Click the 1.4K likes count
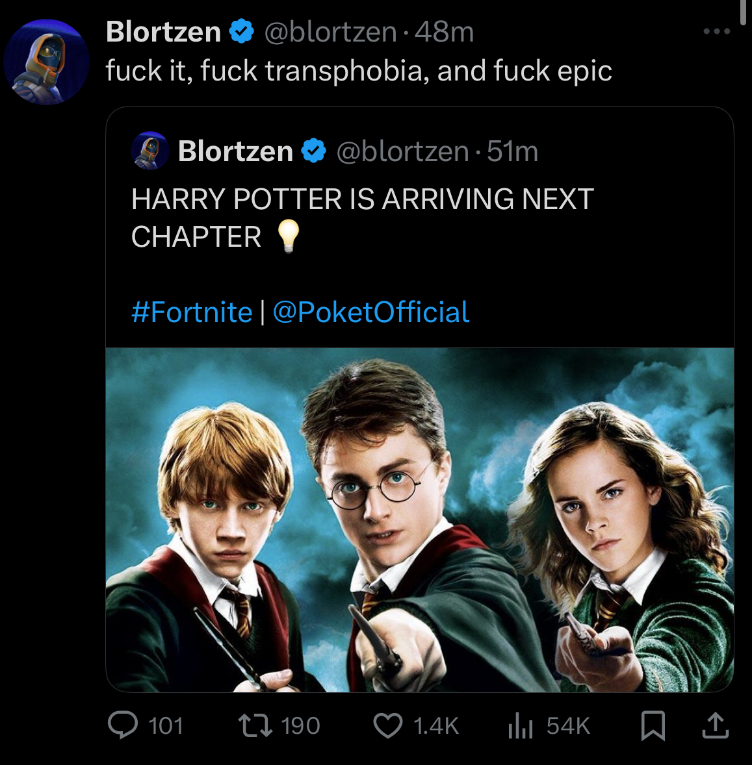This screenshot has width=752, height=765. pos(436,726)
